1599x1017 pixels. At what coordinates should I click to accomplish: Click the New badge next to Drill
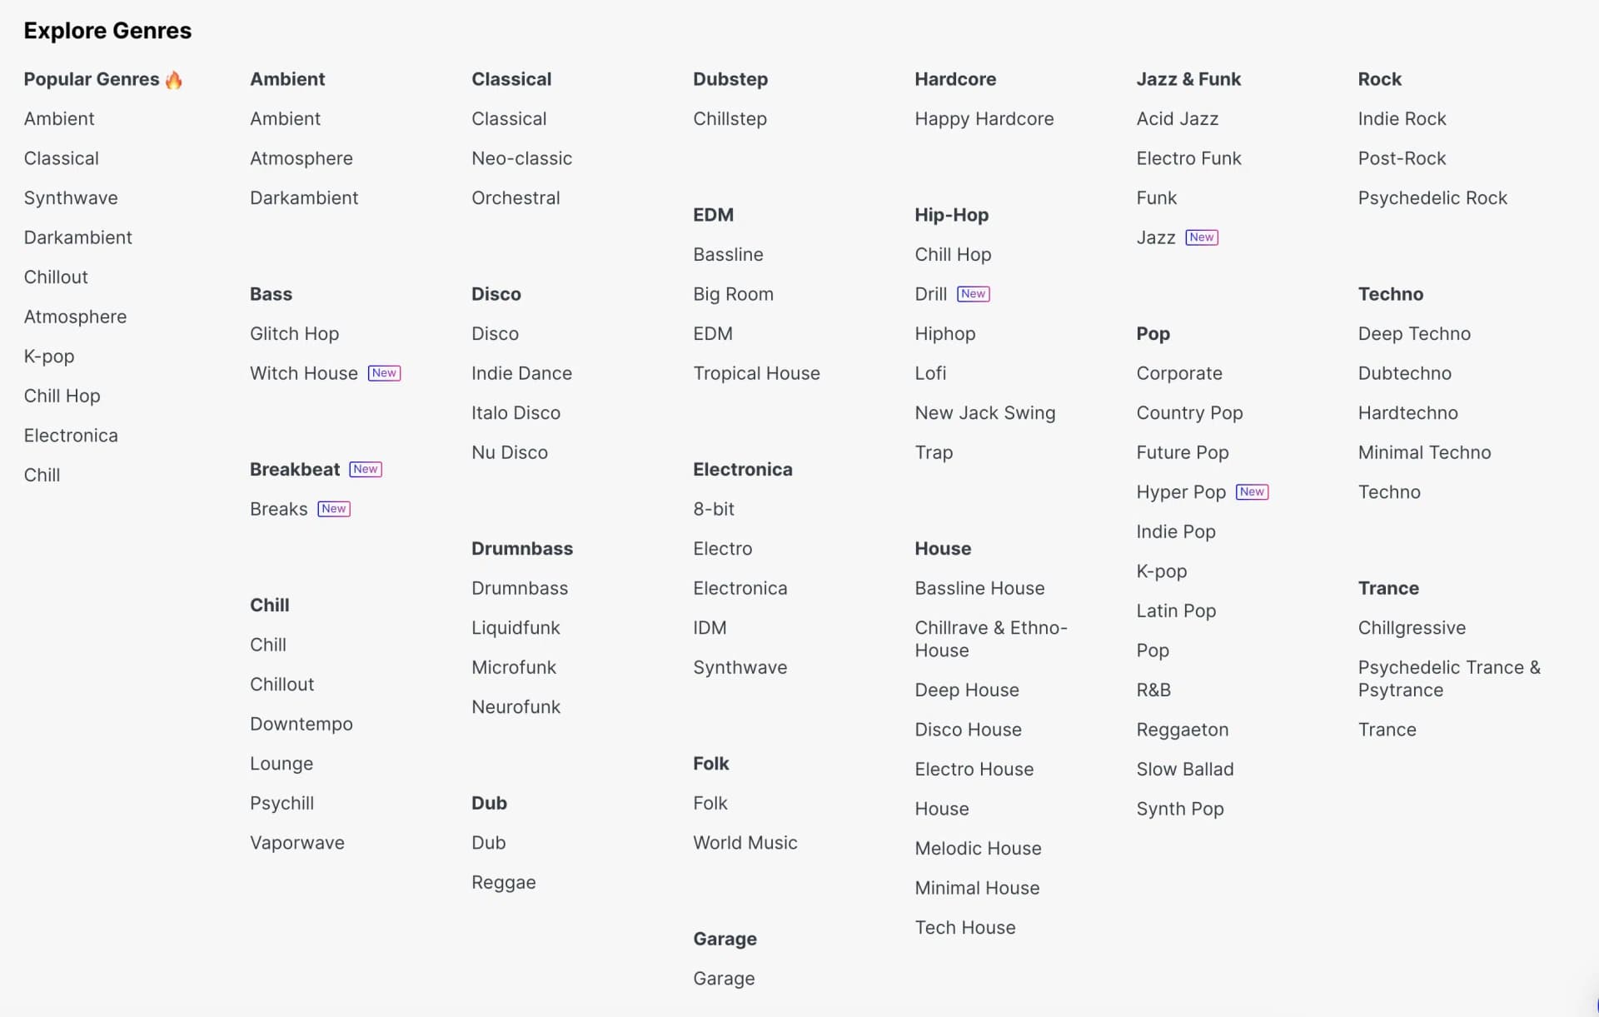pyautogui.click(x=974, y=293)
